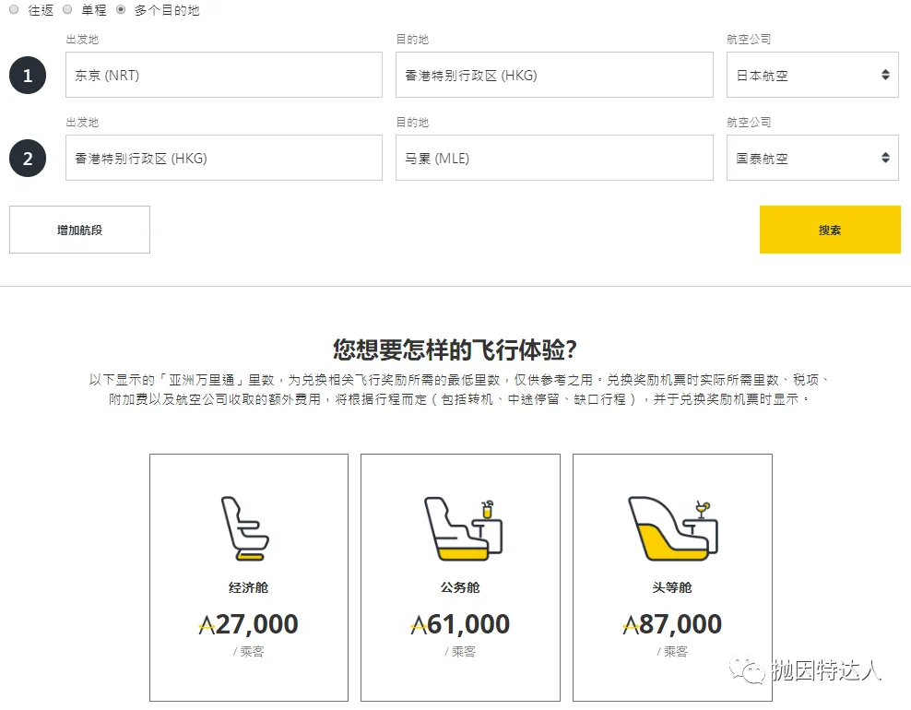Open the 日本航空 airline dropdown

(812, 75)
